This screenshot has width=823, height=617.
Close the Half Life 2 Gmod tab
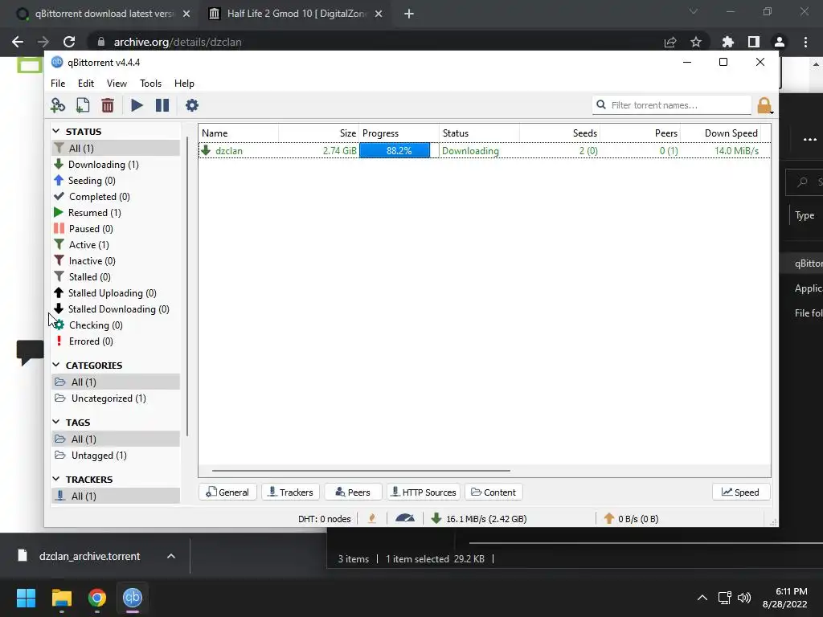pyautogui.click(x=379, y=14)
